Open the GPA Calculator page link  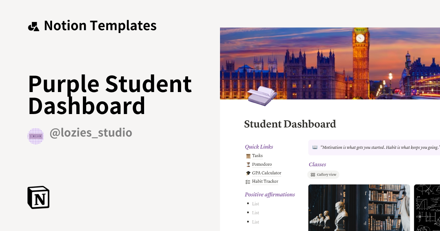click(x=267, y=173)
